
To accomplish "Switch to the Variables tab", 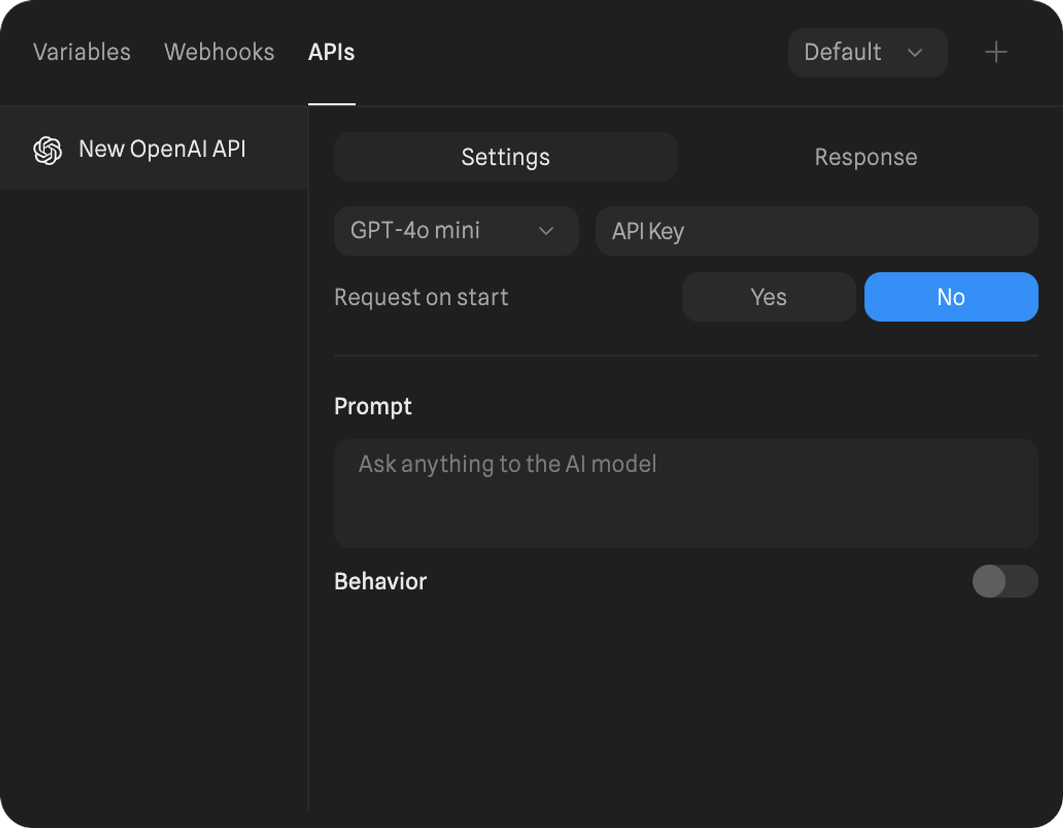I will (82, 53).
